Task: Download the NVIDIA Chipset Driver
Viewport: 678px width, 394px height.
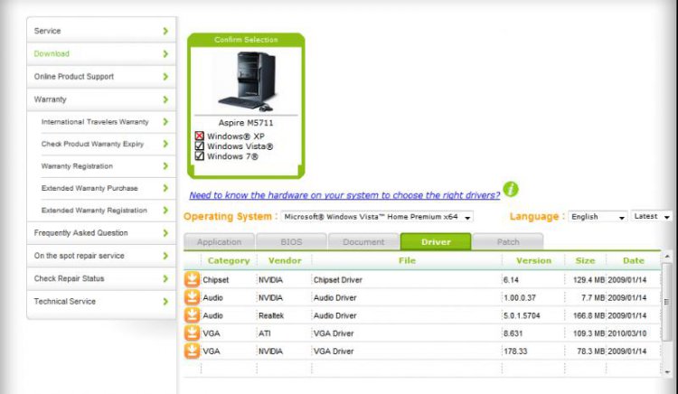Action: coord(192,279)
